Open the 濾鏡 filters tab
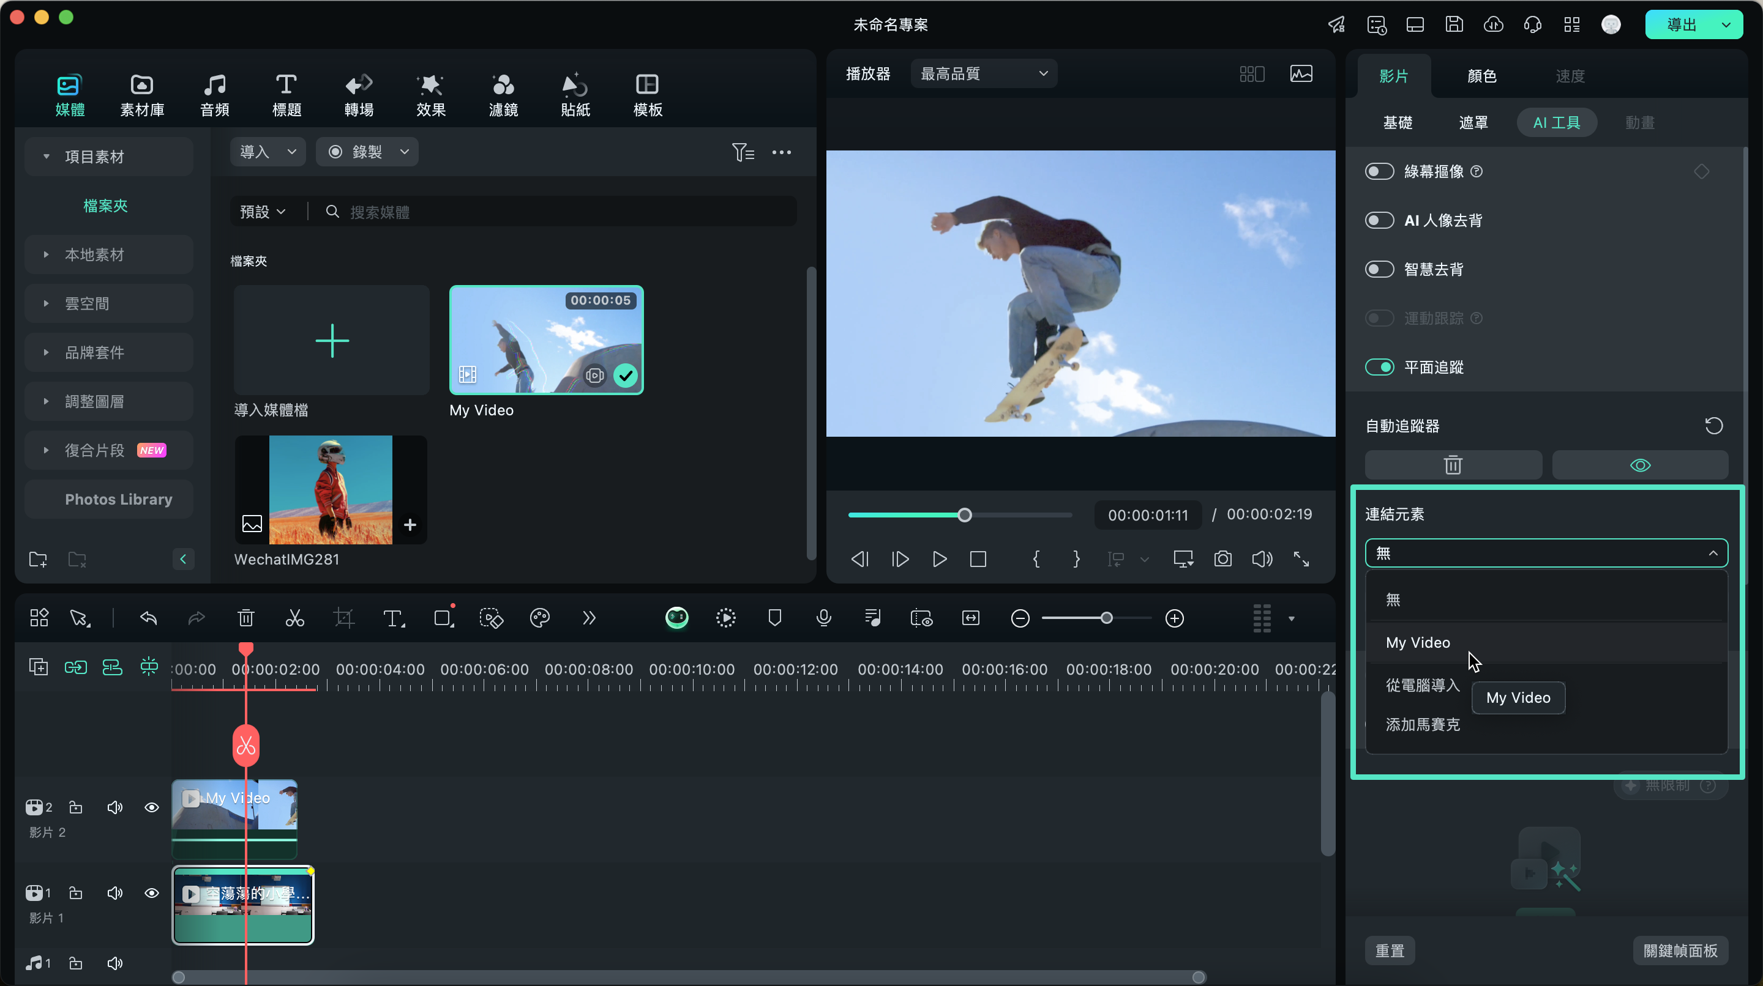Viewport: 1763px width, 986px height. pos(503,95)
